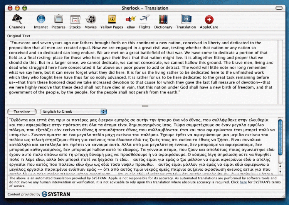Click the 'Content provided by' text
The width and height of the screenshot is (289, 205).
[x=24, y=194]
